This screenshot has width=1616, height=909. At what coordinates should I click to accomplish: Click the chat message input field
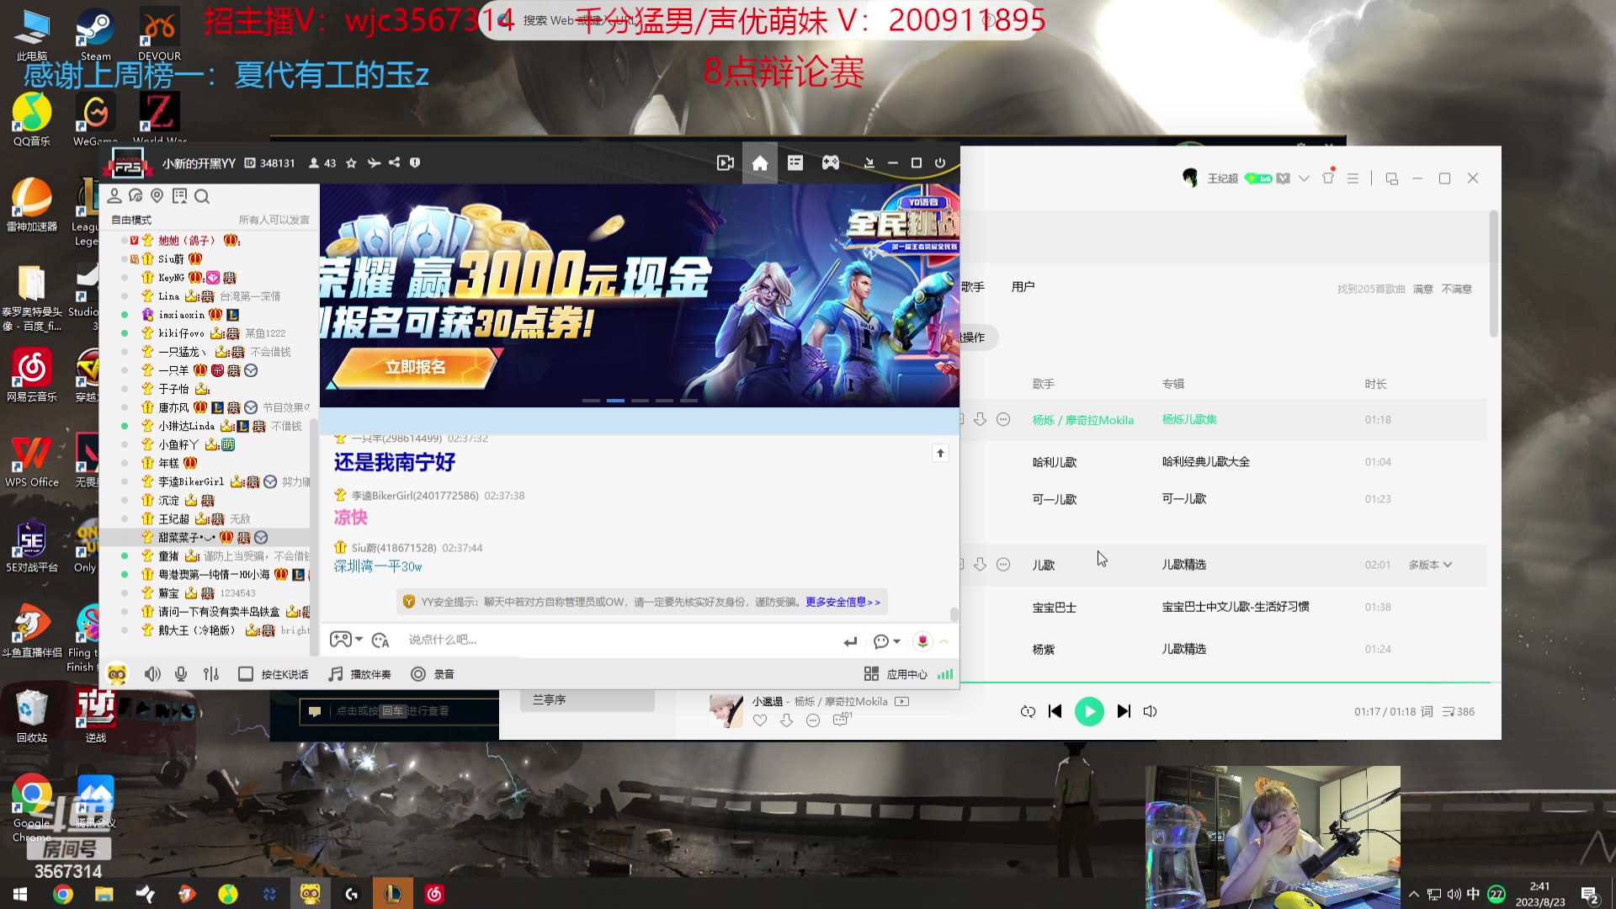pyautogui.click(x=619, y=640)
